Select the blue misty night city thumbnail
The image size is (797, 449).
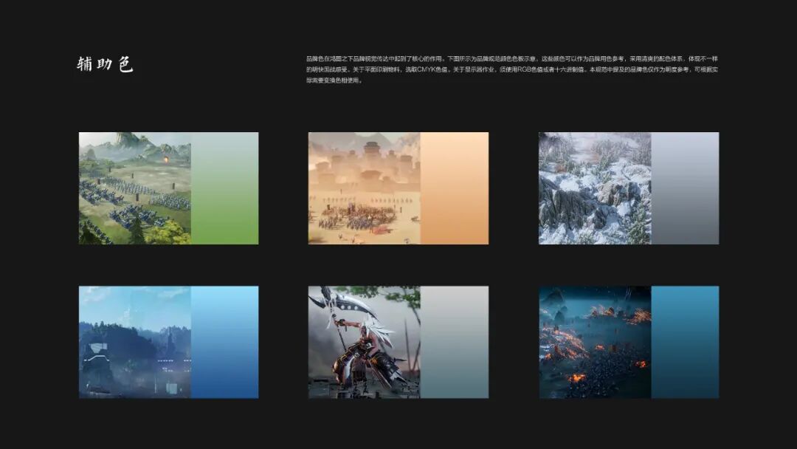pos(135,342)
